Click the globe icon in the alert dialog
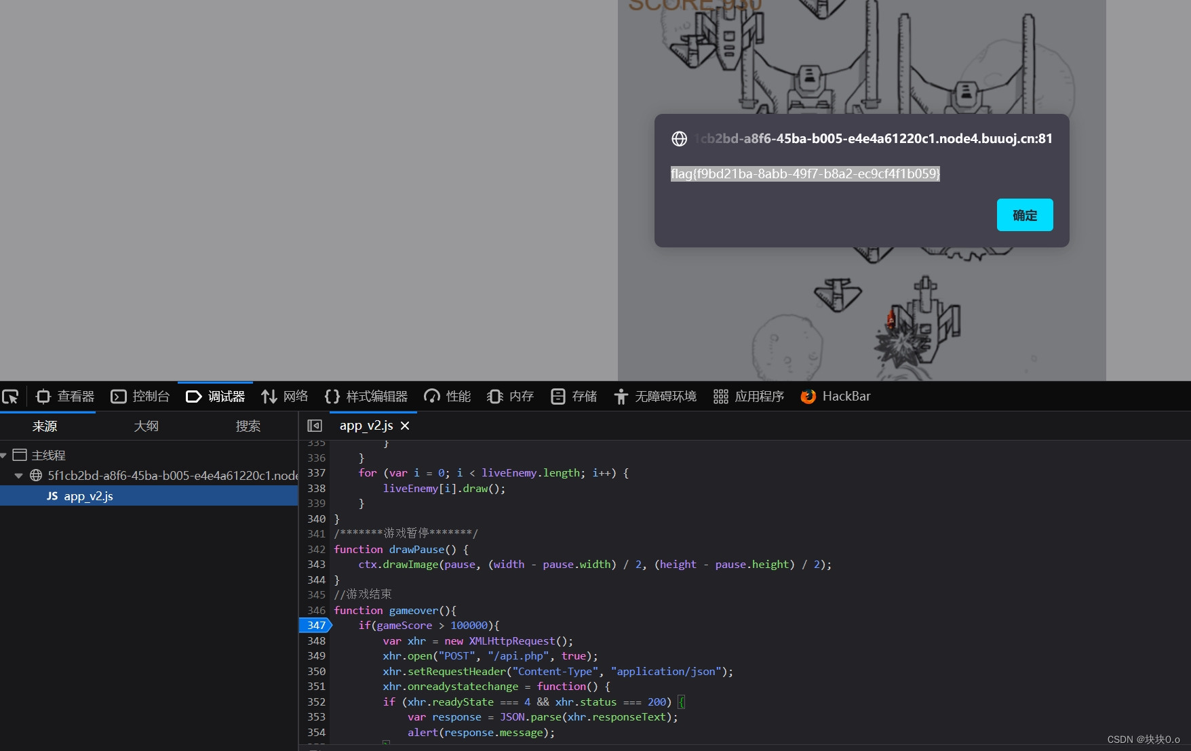This screenshot has width=1191, height=751. tap(679, 139)
